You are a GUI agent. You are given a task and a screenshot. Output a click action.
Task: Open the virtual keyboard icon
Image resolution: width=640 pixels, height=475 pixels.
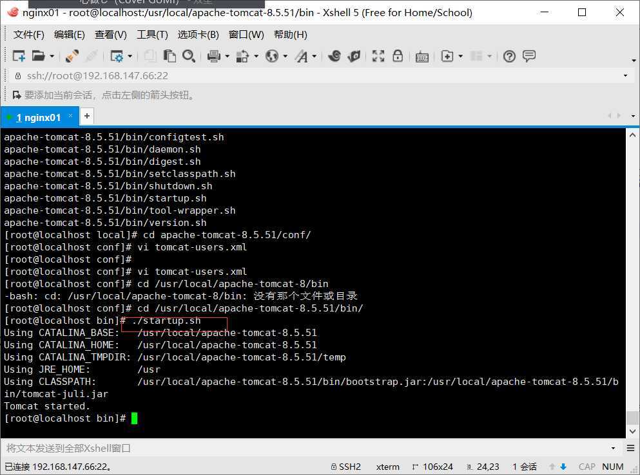pyautogui.click(x=422, y=57)
